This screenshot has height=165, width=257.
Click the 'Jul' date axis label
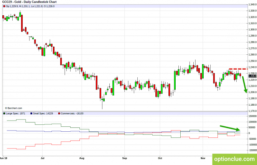tap(43, 158)
